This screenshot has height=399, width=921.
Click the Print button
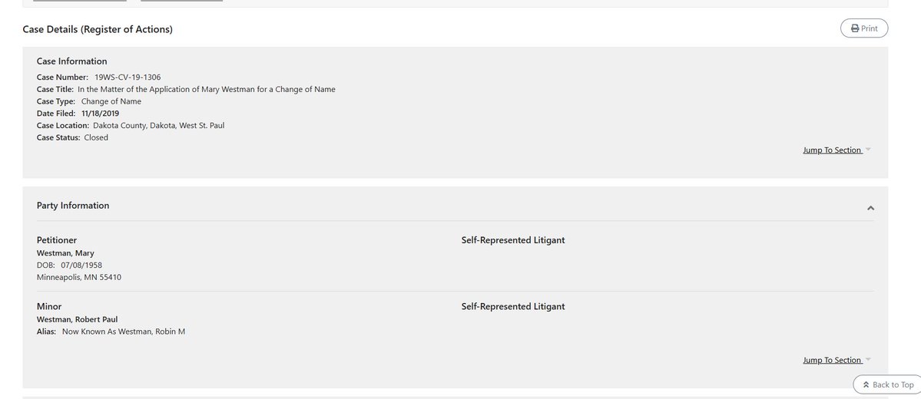coord(864,28)
